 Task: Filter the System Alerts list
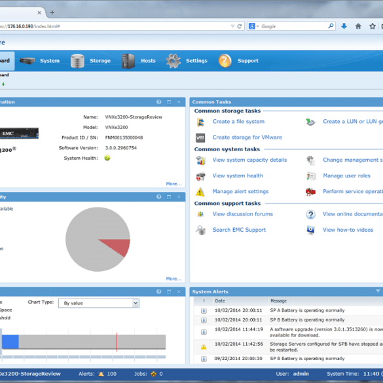(x=378, y=291)
